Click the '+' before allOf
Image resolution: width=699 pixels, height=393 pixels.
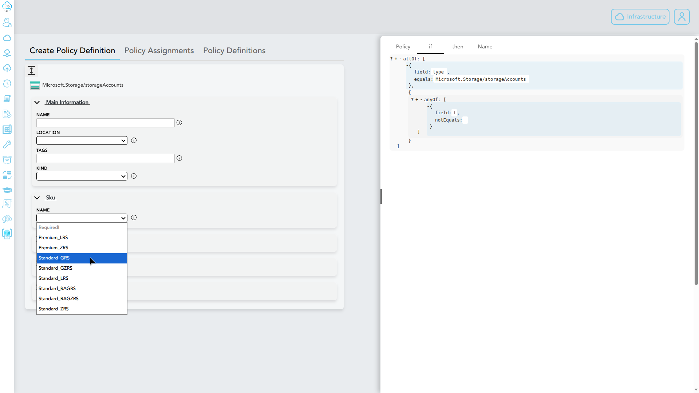point(396,59)
